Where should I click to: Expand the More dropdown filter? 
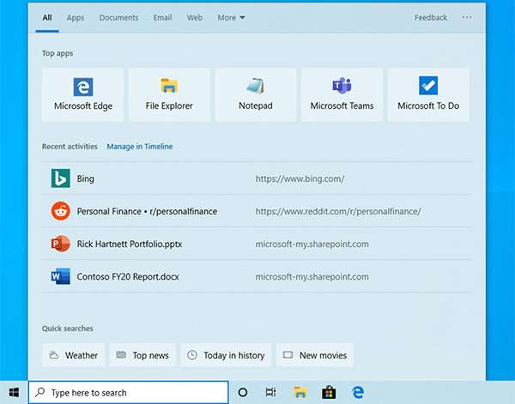(x=231, y=17)
